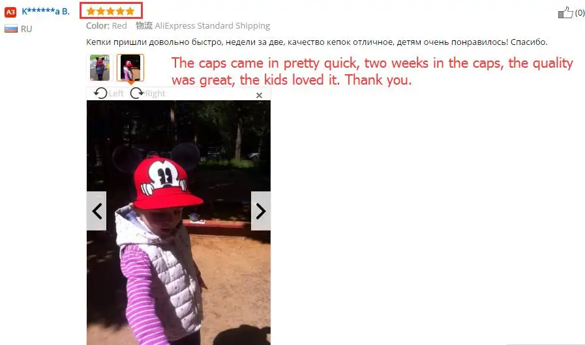Click the first star of the rating
The height and width of the screenshot is (345, 585).
coord(91,11)
